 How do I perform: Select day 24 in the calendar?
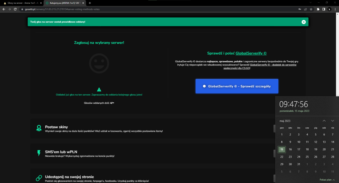(299, 157)
